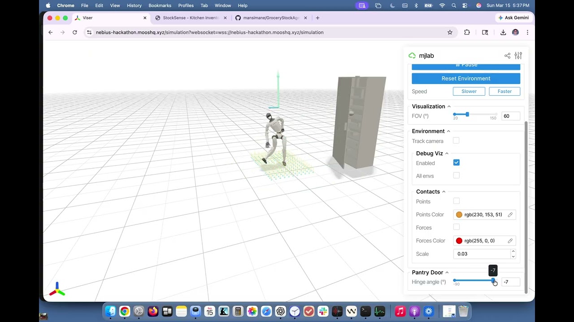Click the orange Points Color swatch
574x322 pixels.
pos(459,215)
